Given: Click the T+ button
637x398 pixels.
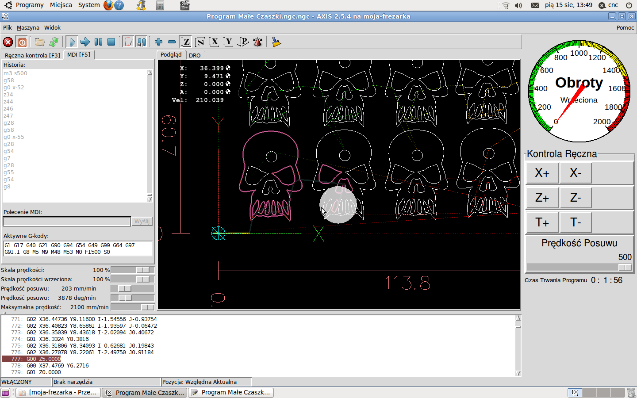Looking at the screenshot, I should (x=542, y=222).
